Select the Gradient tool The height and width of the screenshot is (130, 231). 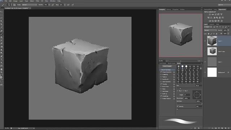coord(1,47)
